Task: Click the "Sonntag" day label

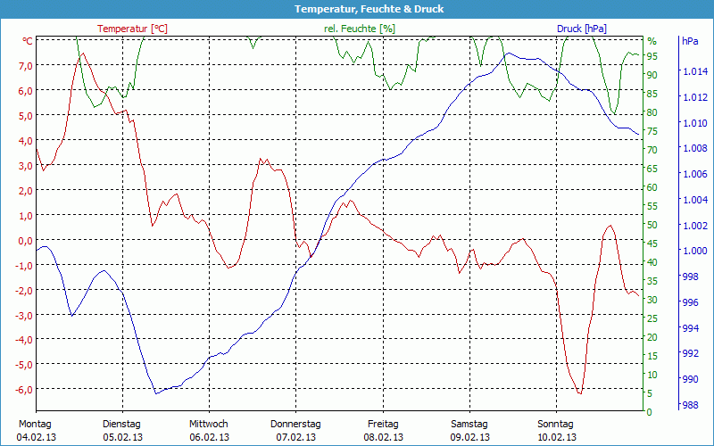Action: [555, 425]
